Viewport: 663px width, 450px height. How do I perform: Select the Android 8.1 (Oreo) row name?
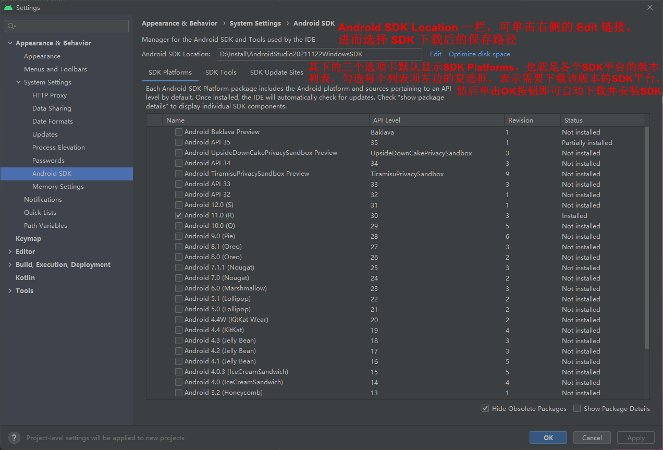click(x=213, y=247)
